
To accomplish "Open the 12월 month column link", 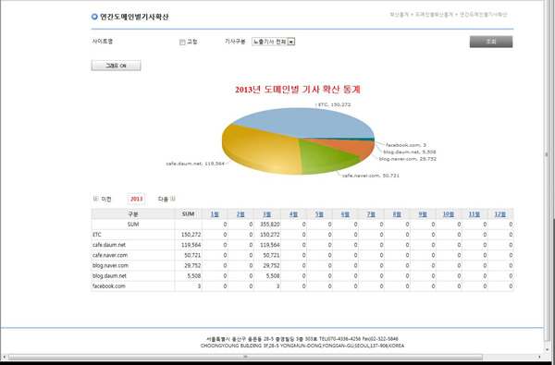I will (x=500, y=214).
